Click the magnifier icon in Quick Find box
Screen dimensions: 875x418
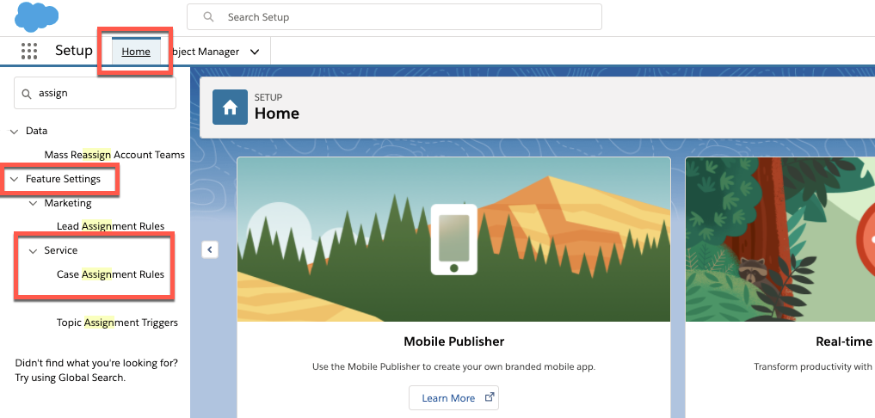[x=26, y=94]
